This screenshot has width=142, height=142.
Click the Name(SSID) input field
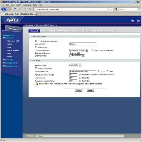tap(83, 44)
